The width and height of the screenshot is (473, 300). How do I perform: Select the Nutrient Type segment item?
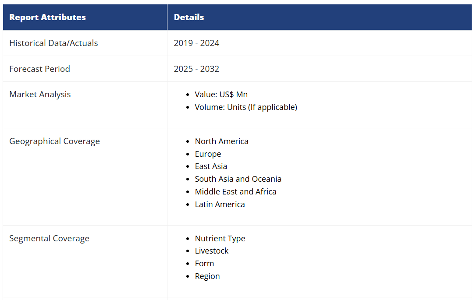click(220, 238)
